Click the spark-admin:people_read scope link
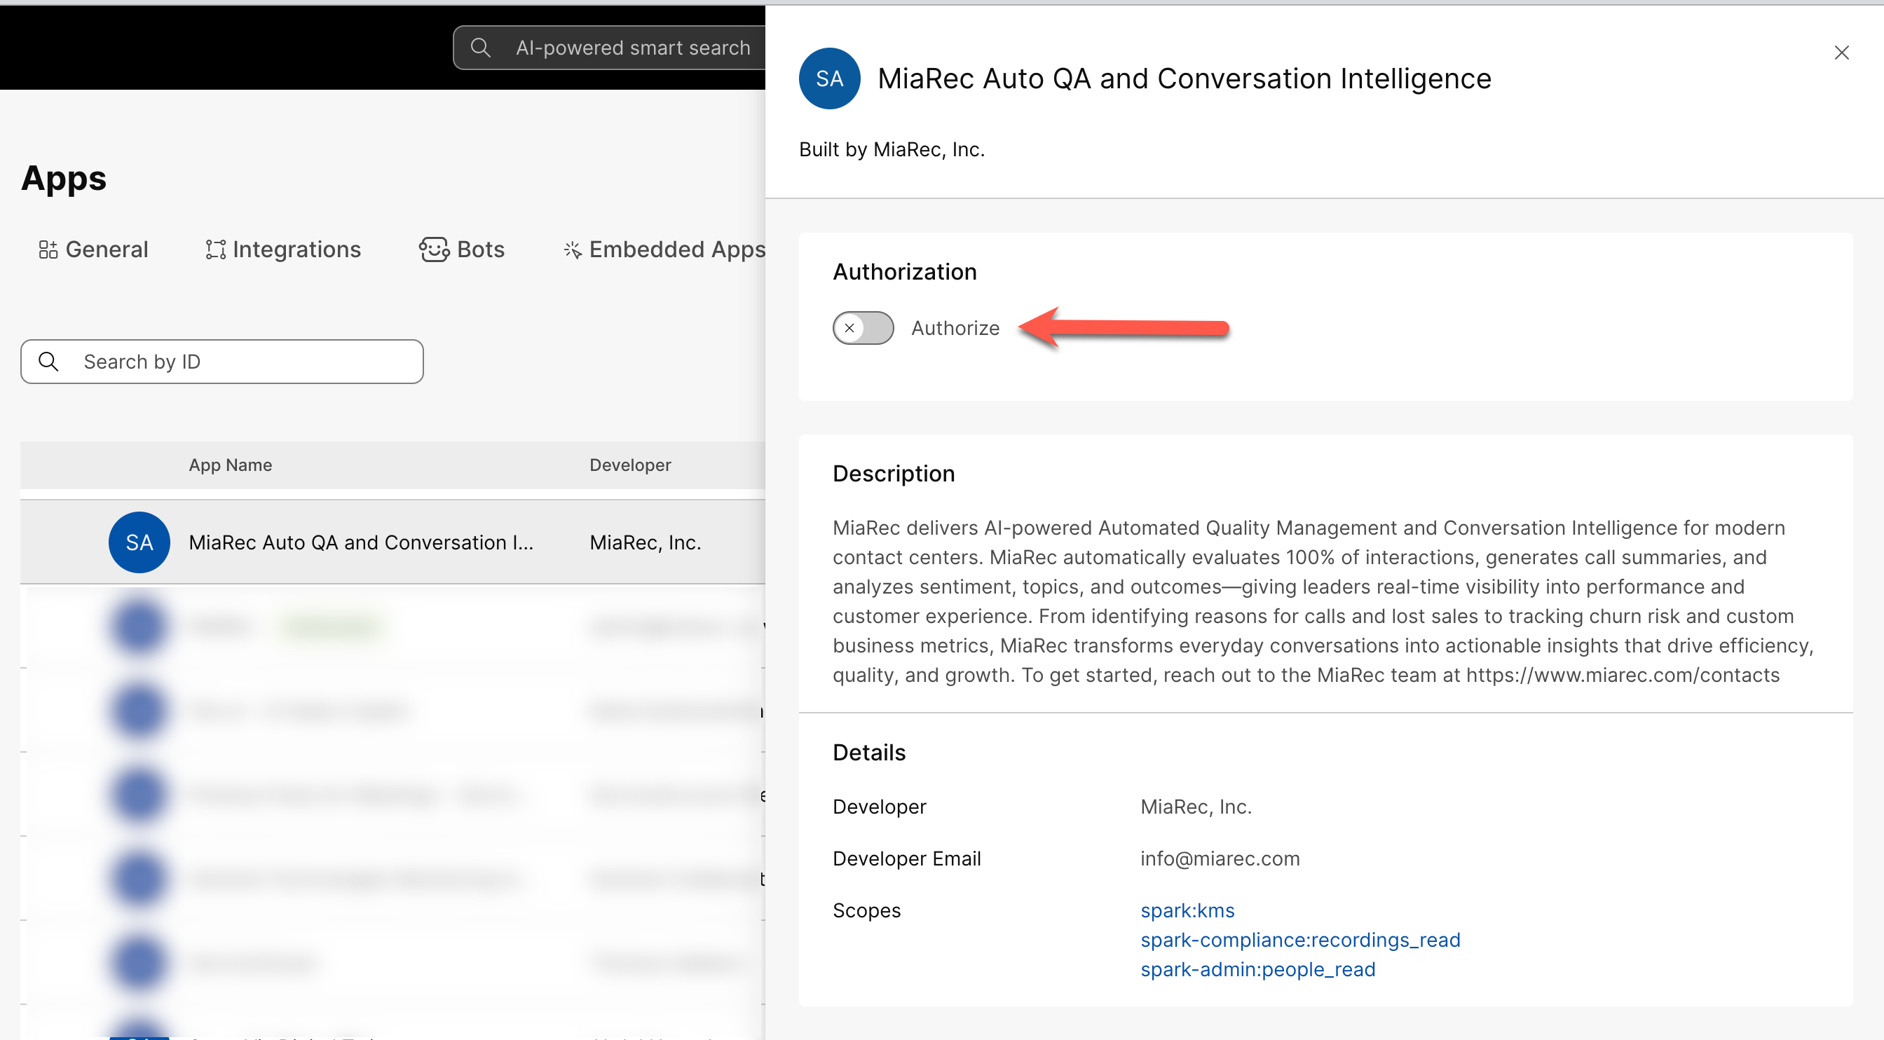 [1257, 969]
